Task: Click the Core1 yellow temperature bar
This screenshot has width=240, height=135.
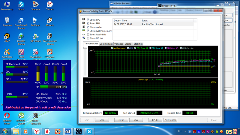Action: [x=38, y=73]
